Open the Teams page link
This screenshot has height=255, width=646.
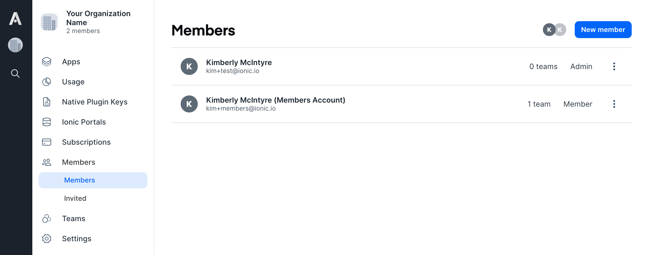tap(74, 218)
